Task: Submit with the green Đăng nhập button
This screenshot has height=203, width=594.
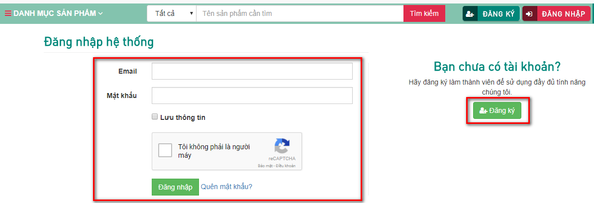Action: click(176, 187)
